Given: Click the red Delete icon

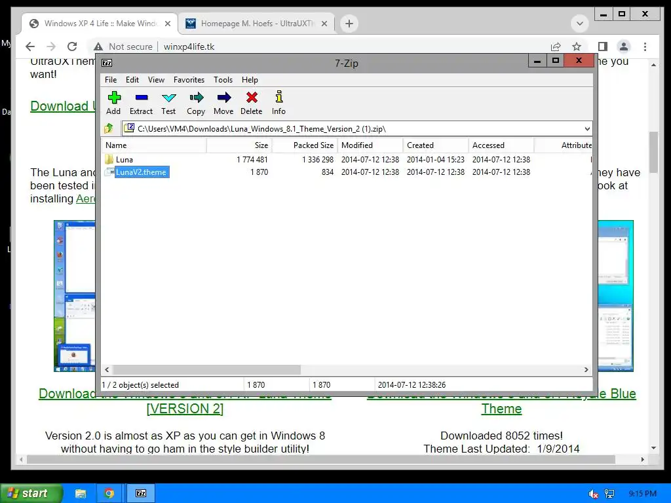Looking at the screenshot, I should click(252, 98).
